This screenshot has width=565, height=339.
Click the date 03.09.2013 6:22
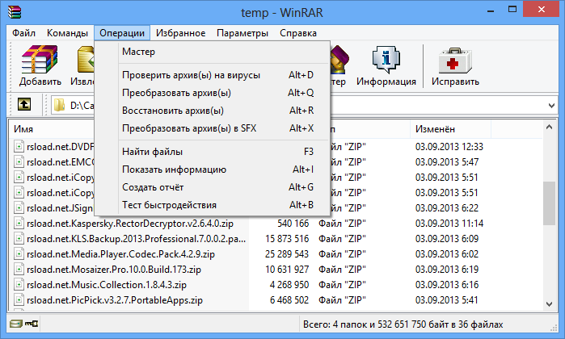(447, 208)
